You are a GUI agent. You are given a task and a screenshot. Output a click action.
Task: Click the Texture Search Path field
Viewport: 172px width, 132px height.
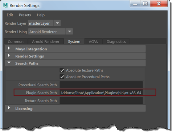101,101
